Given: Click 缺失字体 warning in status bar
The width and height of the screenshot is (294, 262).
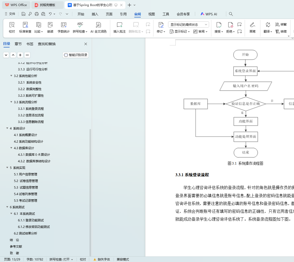Looking at the screenshot, I should click(102, 259).
